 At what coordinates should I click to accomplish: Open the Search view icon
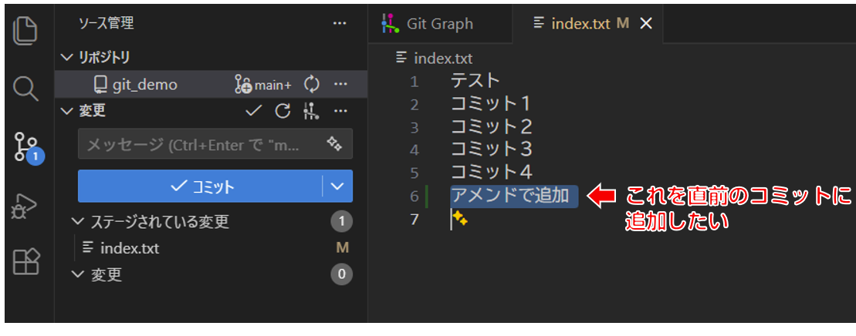(x=25, y=89)
